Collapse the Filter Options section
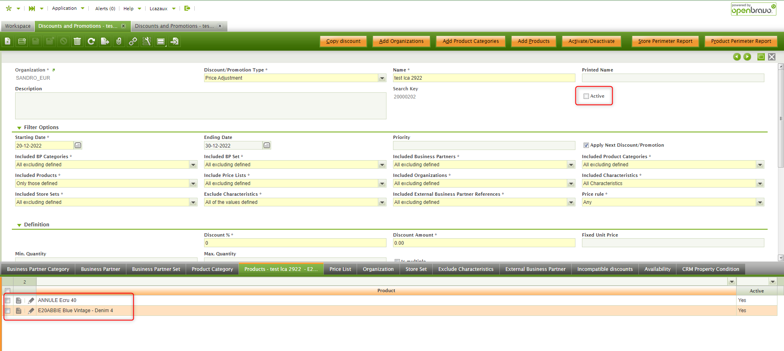 tap(19, 128)
